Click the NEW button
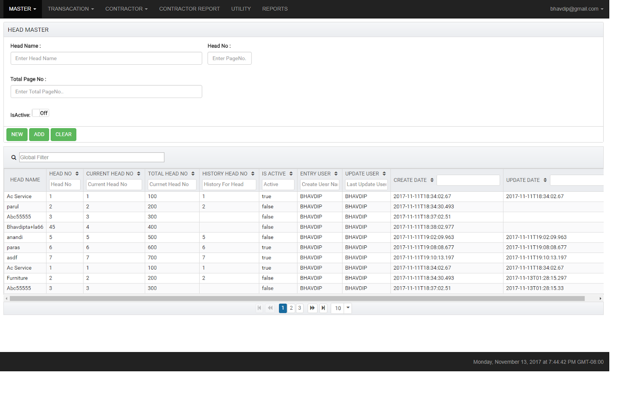Viewport: 635px width, 397px height. click(17, 135)
